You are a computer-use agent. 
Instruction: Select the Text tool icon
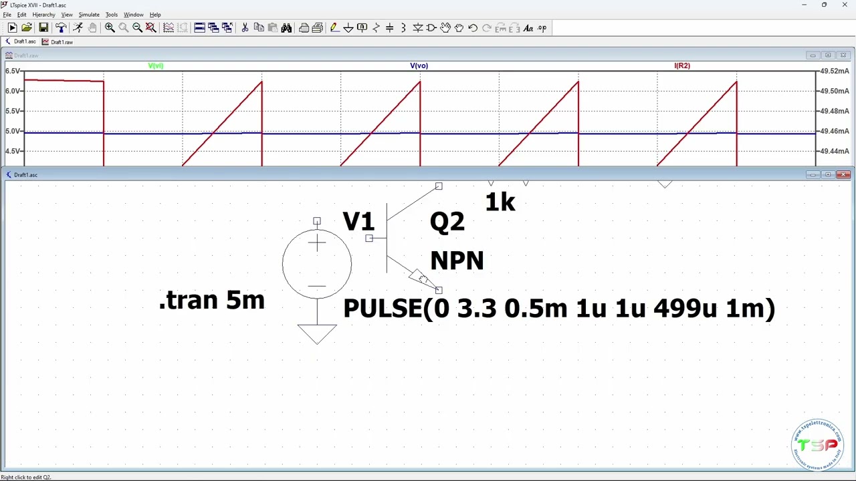528,28
